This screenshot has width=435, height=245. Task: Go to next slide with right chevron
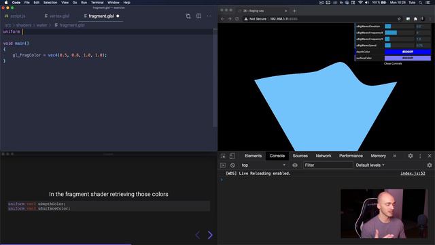(210, 235)
